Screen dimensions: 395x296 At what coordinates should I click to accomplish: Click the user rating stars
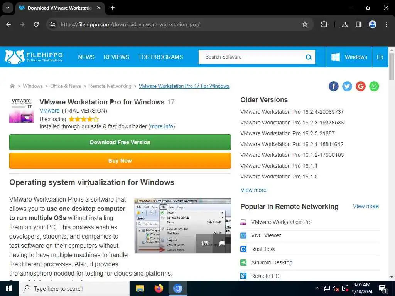coord(84,119)
